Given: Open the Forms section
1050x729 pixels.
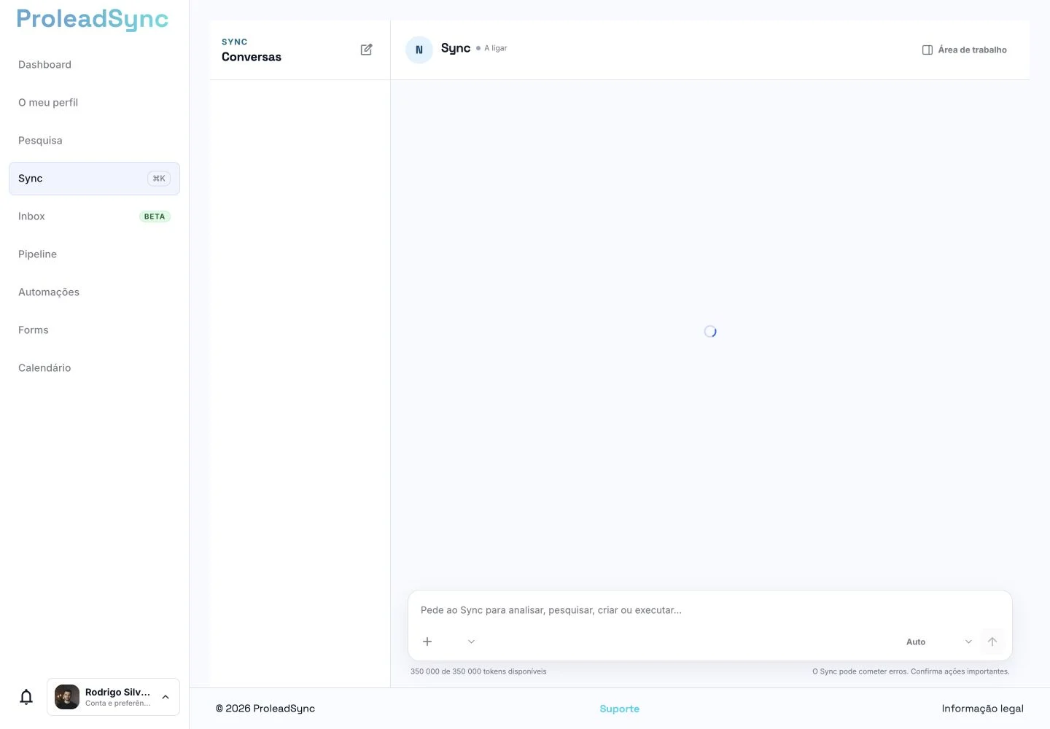Looking at the screenshot, I should (94, 330).
